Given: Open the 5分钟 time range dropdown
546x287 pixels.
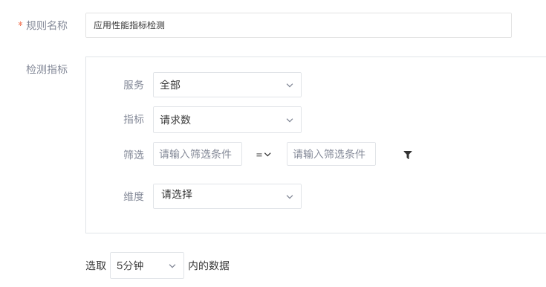Looking at the screenshot, I should [x=147, y=265].
